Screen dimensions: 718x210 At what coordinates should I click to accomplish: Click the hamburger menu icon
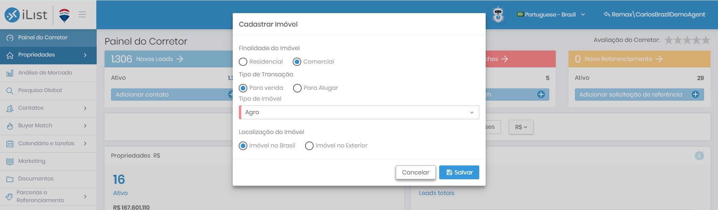(82, 15)
